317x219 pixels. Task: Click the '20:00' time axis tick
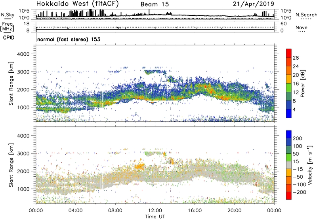click(234, 211)
